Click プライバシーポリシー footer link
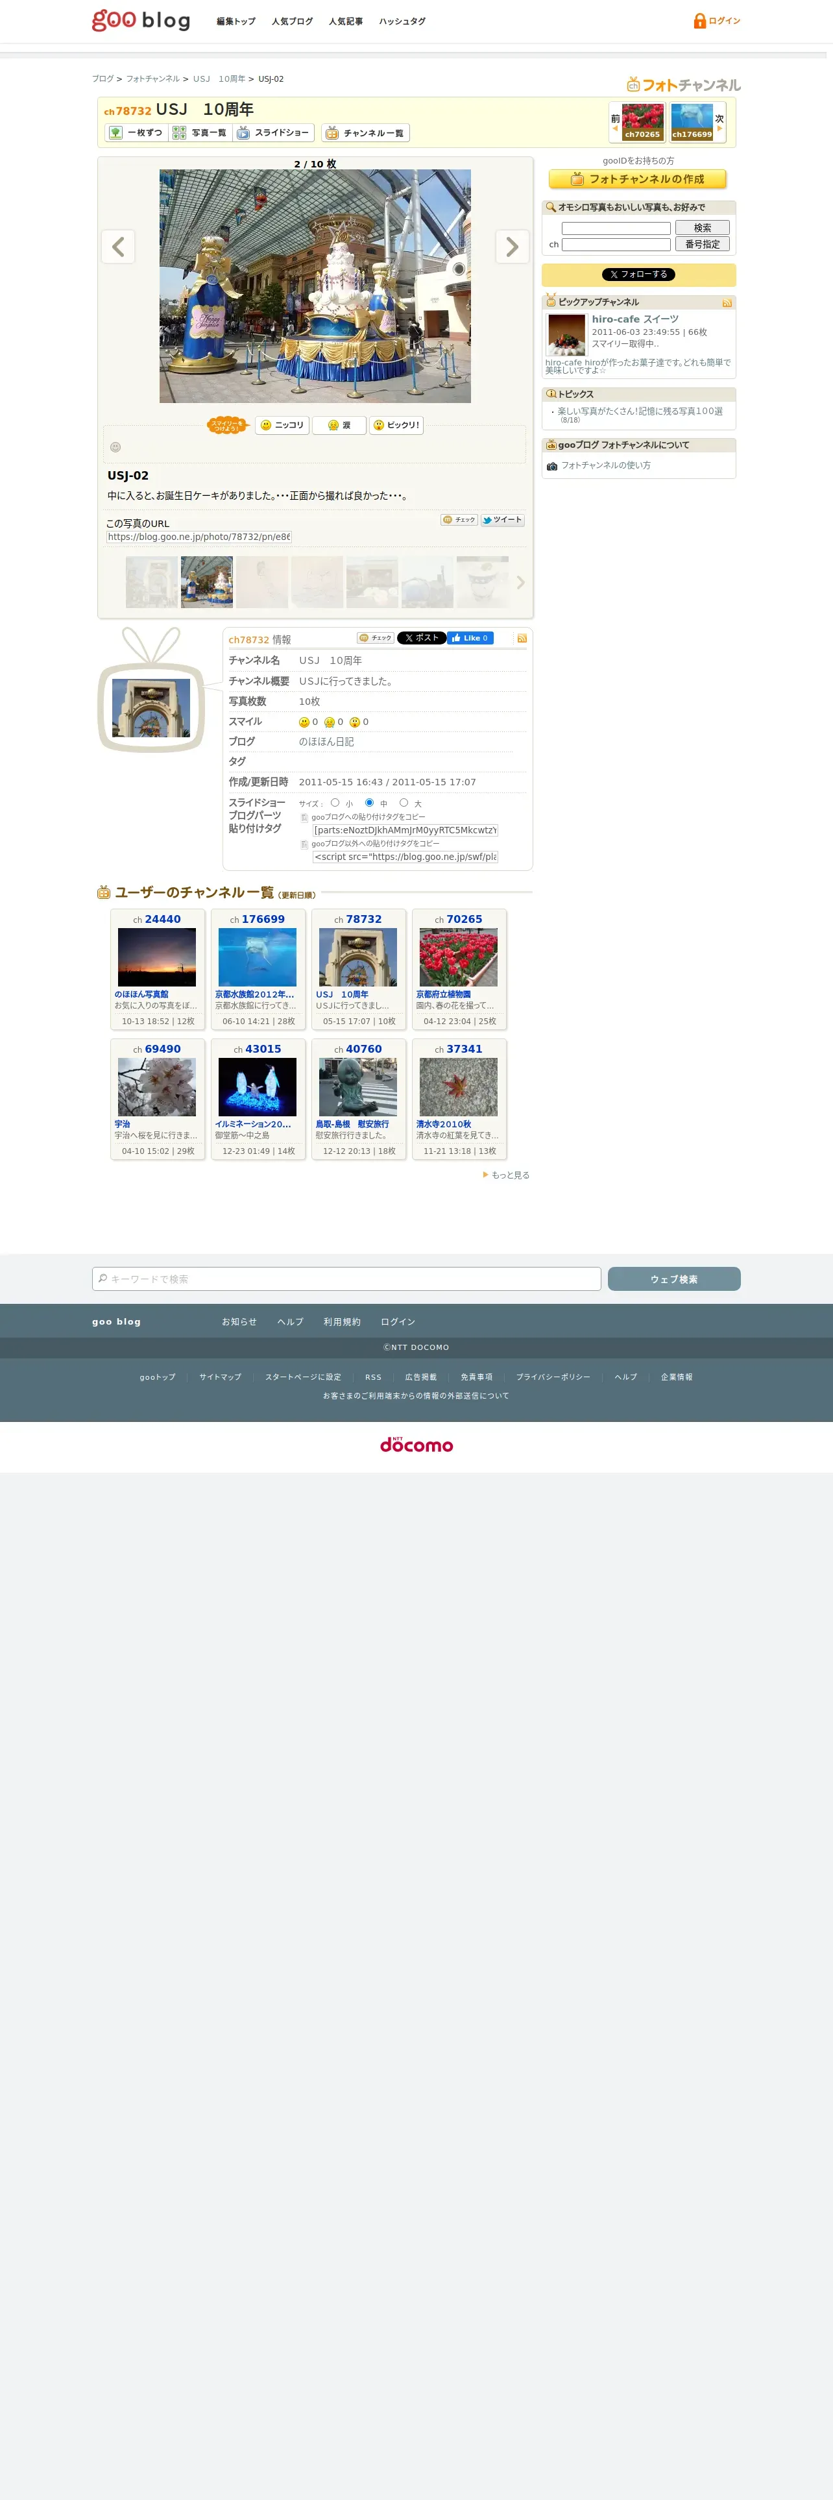This screenshot has height=2500, width=833. point(553,1377)
